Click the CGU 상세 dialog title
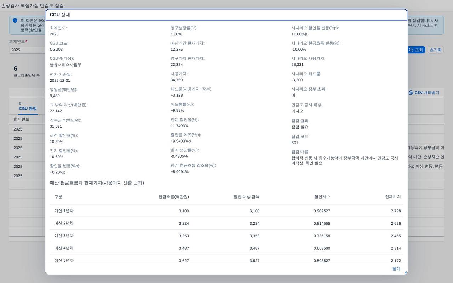Screen dimensions: 453x283 pyautogui.click(x=60, y=15)
